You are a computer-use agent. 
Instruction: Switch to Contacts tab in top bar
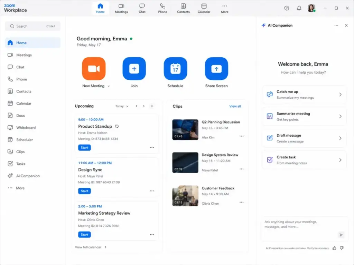coord(183,8)
